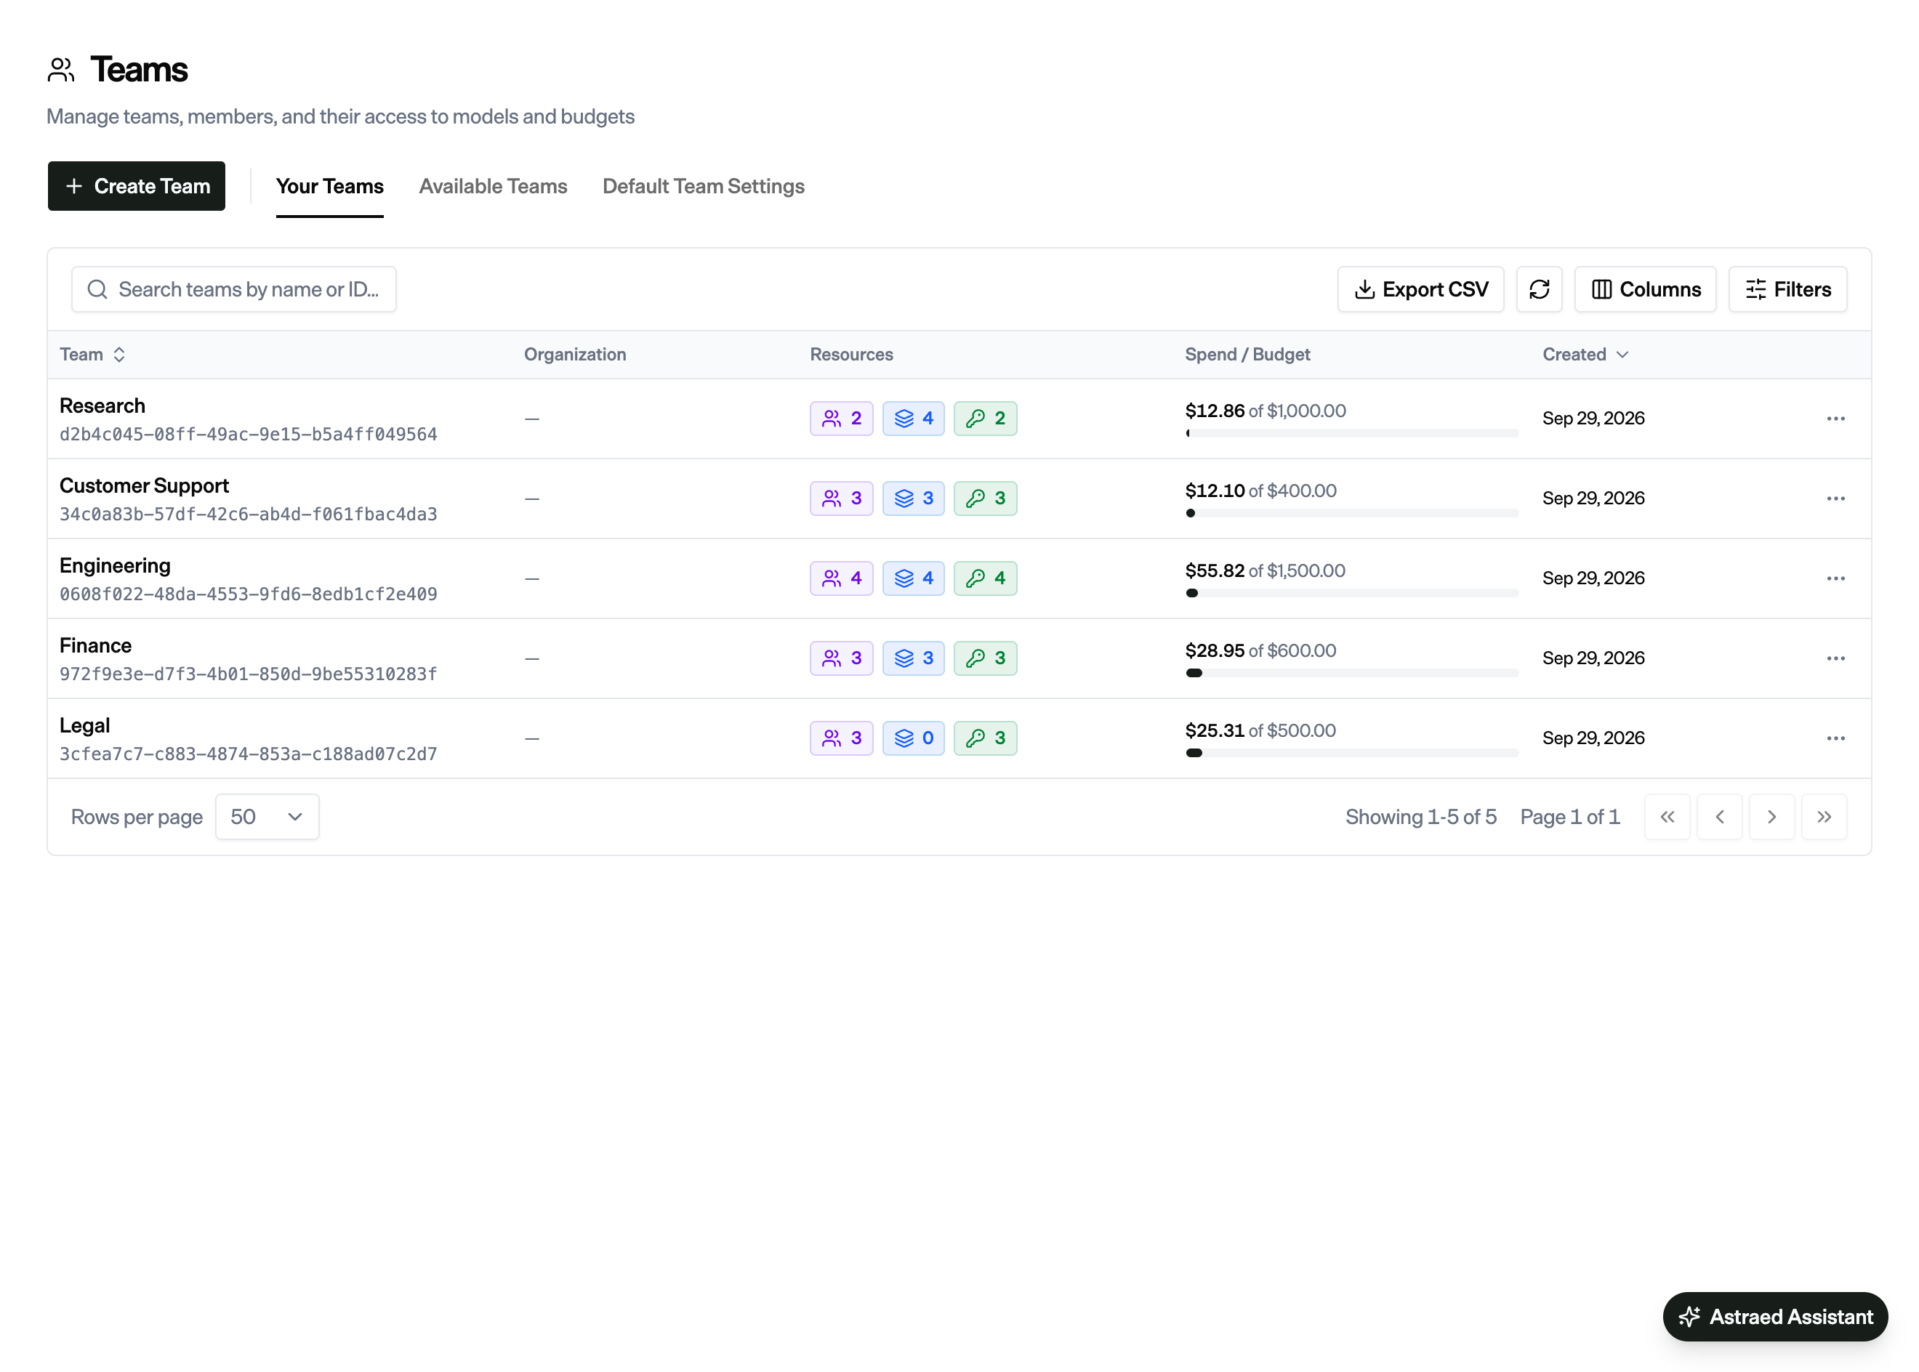Click Legal models badge showing zero
This screenshot has width=1919, height=1372.
[912, 738]
